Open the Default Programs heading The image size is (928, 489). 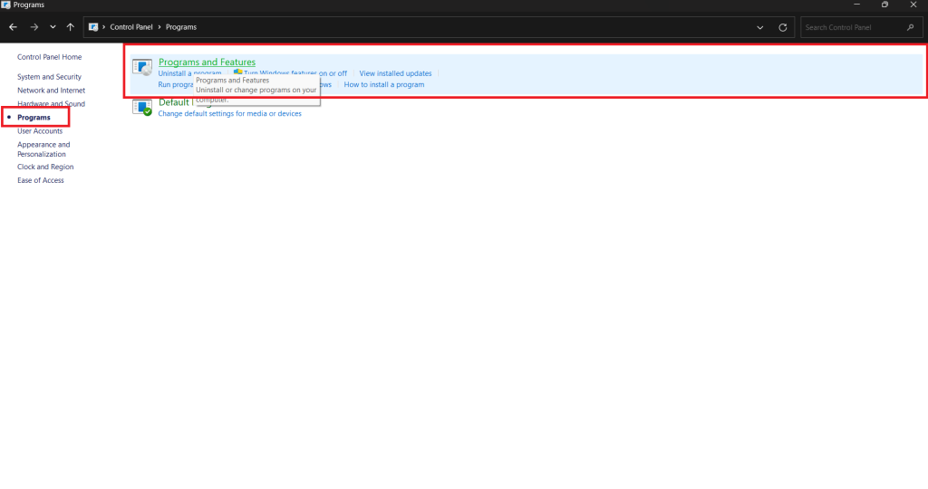click(174, 102)
